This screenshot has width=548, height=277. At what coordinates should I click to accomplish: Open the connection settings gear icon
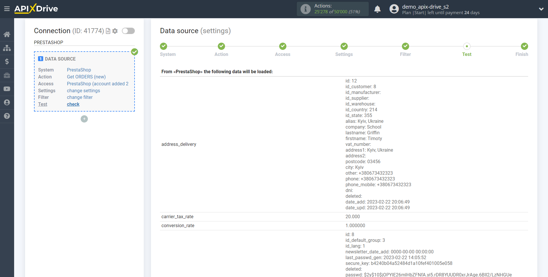[115, 31]
